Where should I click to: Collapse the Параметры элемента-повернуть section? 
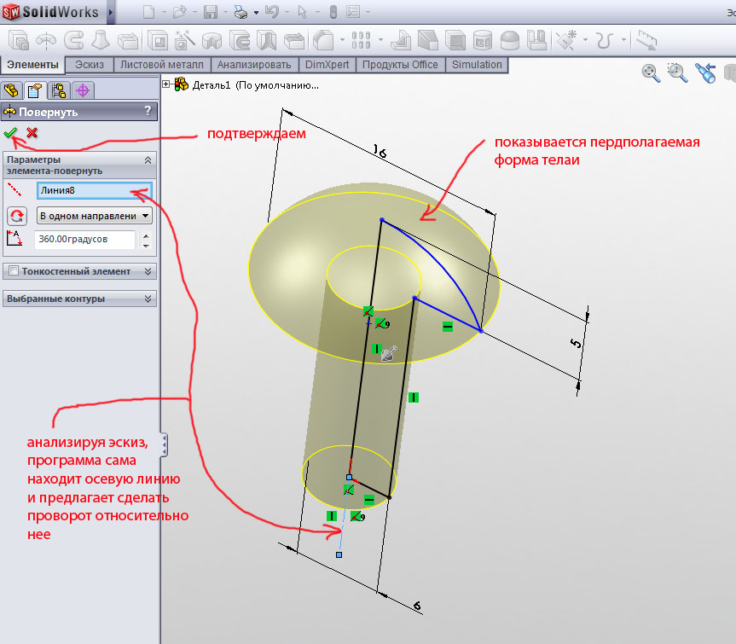pos(148,160)
